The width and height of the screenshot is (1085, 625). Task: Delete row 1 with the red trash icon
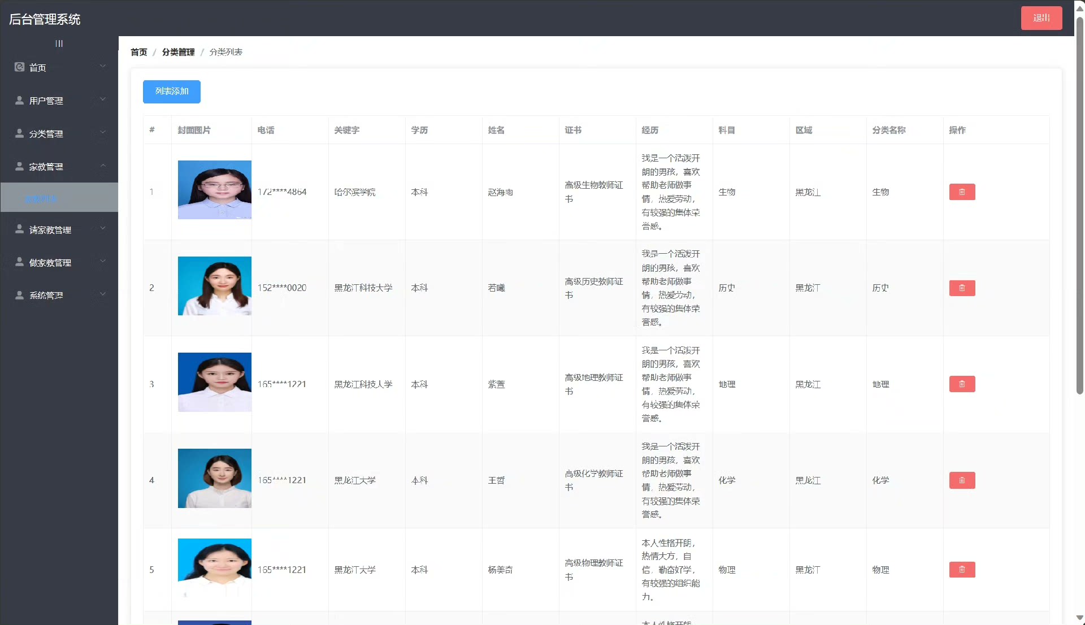click(x=962, y=192)
